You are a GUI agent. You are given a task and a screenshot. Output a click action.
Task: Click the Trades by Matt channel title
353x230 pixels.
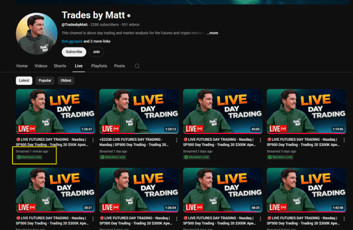[x=93, y=15]
